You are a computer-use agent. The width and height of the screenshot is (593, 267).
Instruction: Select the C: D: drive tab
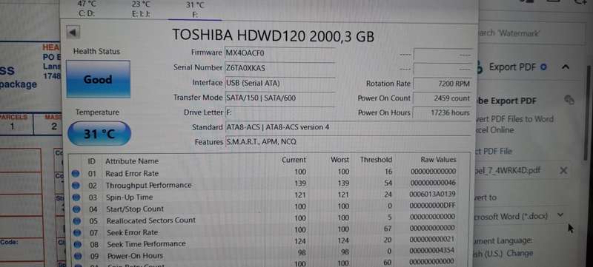coord(87,9)
